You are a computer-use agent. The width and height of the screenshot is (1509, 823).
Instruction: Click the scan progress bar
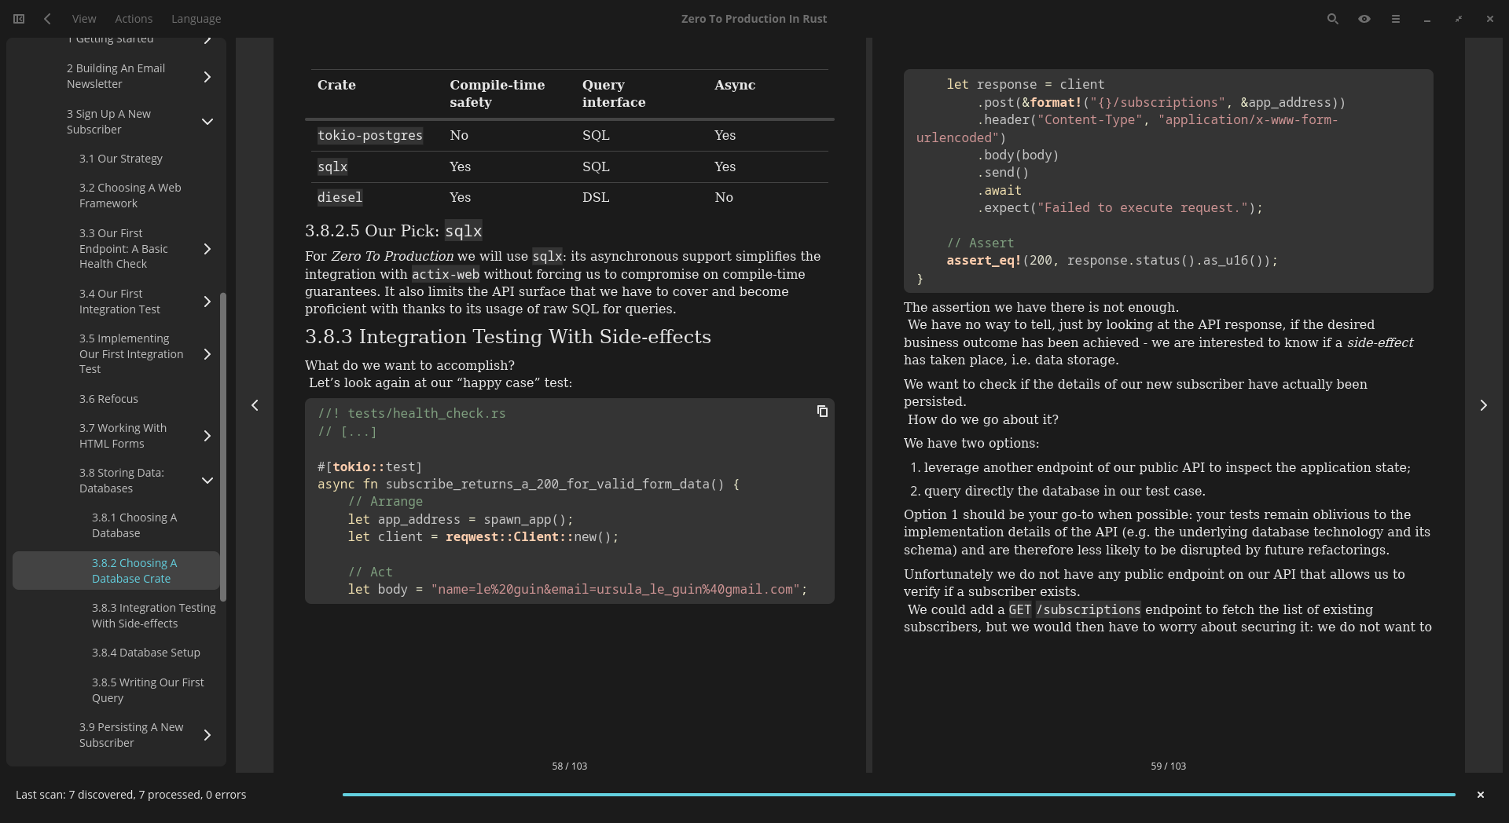(898, 795)
